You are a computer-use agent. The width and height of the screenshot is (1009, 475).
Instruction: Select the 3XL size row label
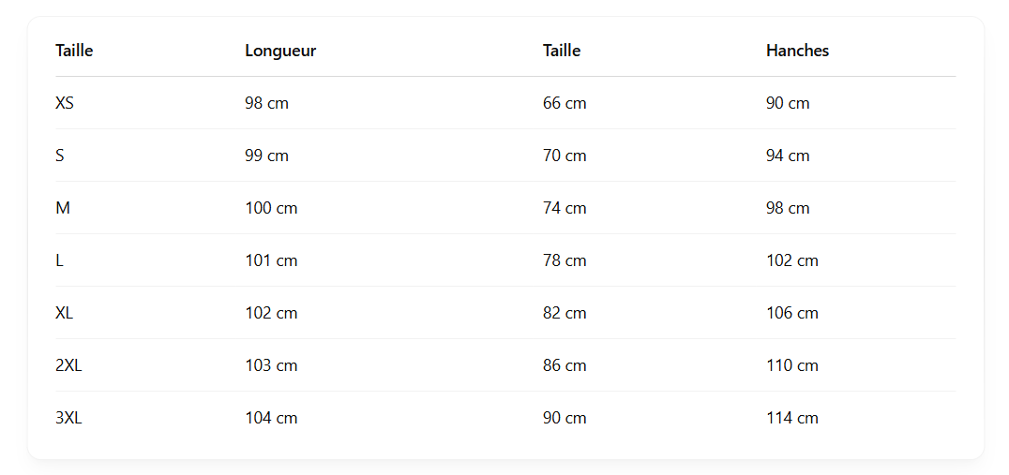point(68,418)
